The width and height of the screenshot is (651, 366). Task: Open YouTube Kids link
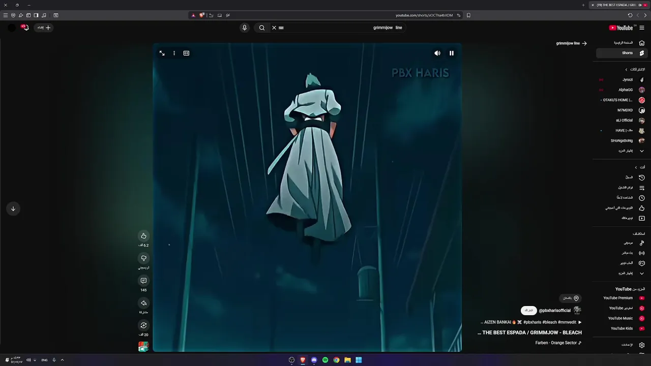[622, 329]
